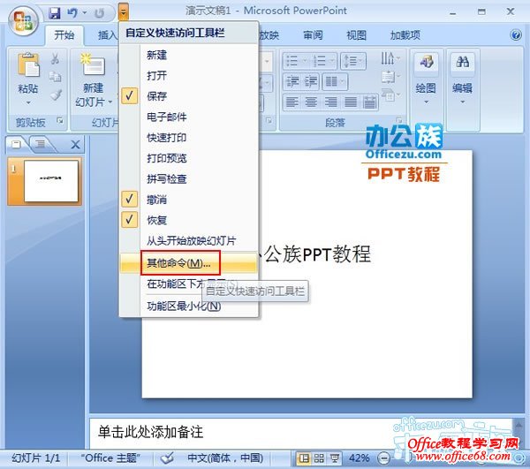Viewport: 530px width, 469px height.
Task: Close the slides/outline pane
Action: pyautogui.click(x=75, y=145)
